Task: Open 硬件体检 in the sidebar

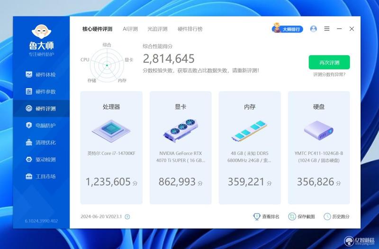Action: (x=41, y=75)
